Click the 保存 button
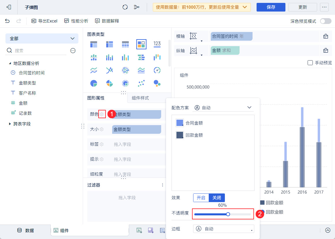This screenshot has width=335, height=239. (271, 7)
